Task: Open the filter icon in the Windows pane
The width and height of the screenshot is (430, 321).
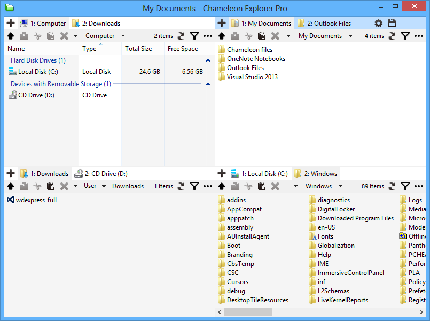Action: point(405,186)
